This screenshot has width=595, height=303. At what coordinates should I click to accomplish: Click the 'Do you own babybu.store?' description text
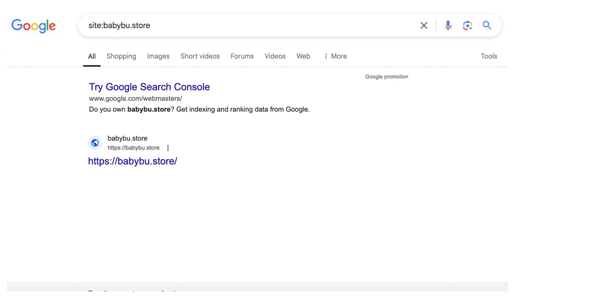(x=199, y=110)
